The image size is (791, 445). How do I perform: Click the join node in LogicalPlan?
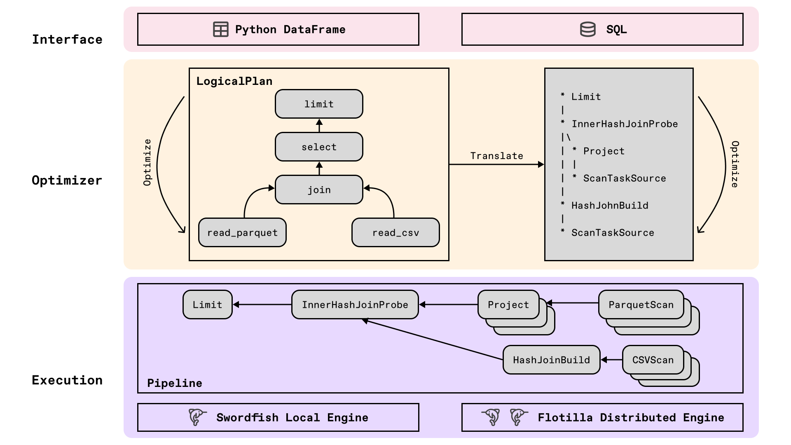point(319,190)
